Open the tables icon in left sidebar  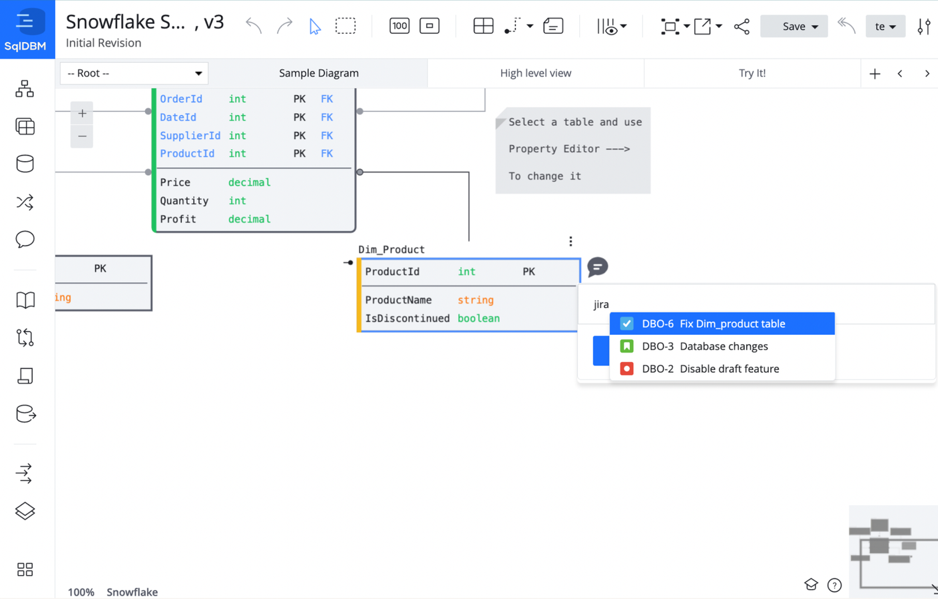25,126
